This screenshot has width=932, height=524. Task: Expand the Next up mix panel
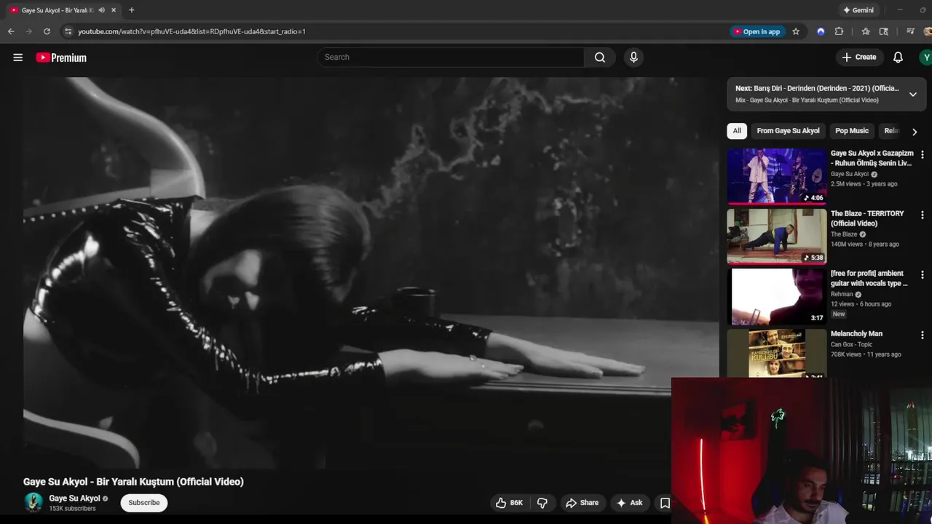pos(912,95)
